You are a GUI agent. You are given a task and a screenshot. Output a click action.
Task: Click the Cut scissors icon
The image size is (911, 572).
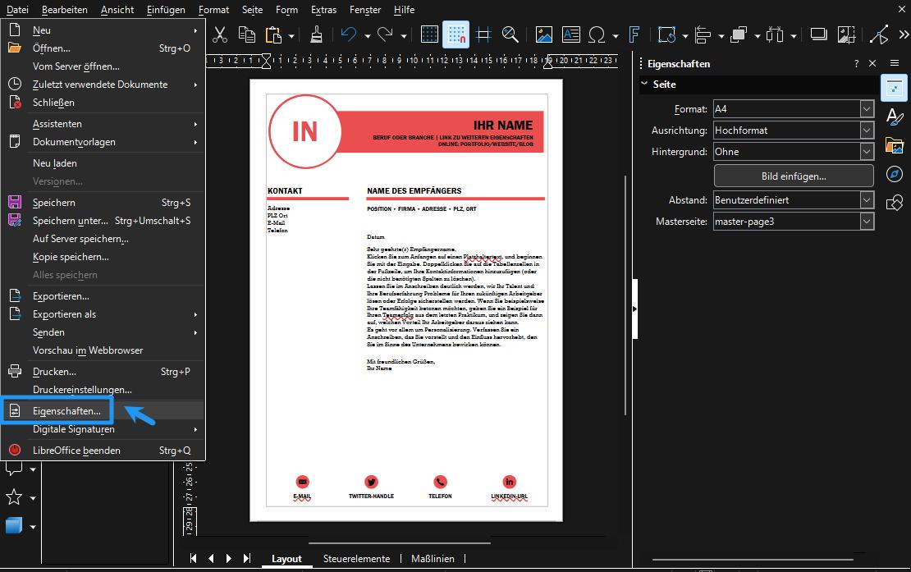[x=220, y=34]
